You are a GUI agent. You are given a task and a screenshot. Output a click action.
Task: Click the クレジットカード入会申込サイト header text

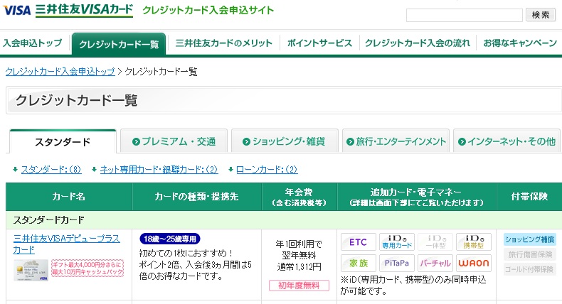[x=208, y=10]
